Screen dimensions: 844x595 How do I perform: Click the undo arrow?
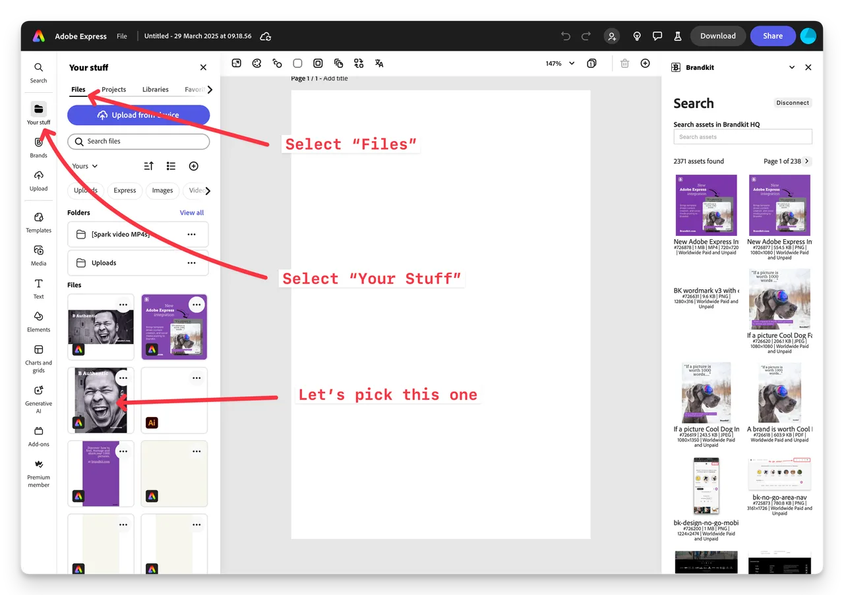tap(566, 36)
